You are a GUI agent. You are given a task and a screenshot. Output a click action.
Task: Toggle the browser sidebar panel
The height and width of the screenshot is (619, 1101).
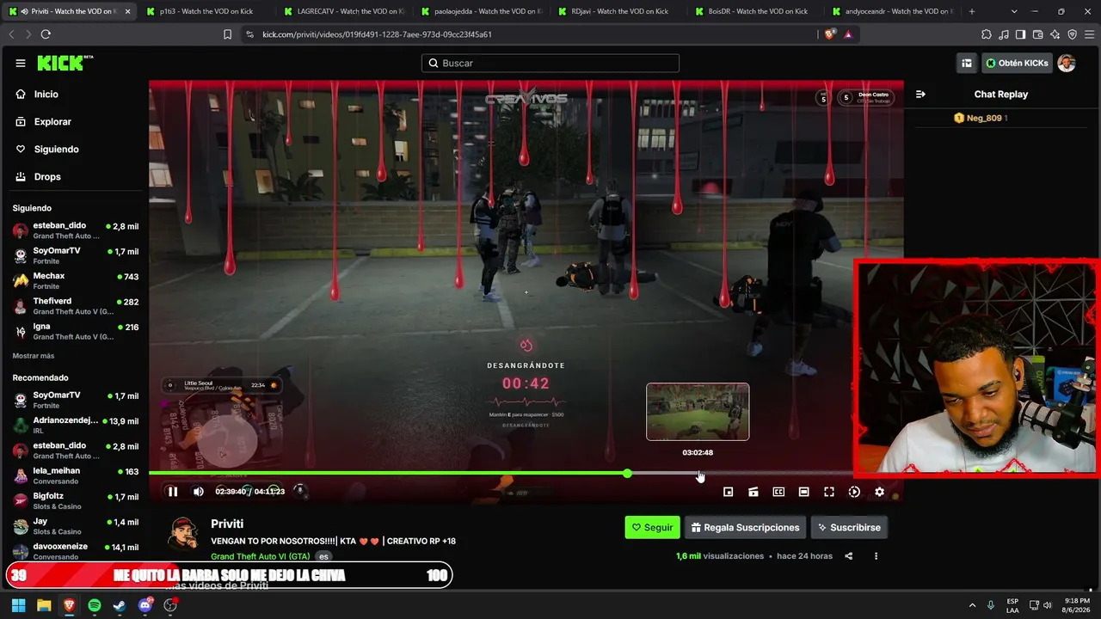click(x=1020, y=34)
